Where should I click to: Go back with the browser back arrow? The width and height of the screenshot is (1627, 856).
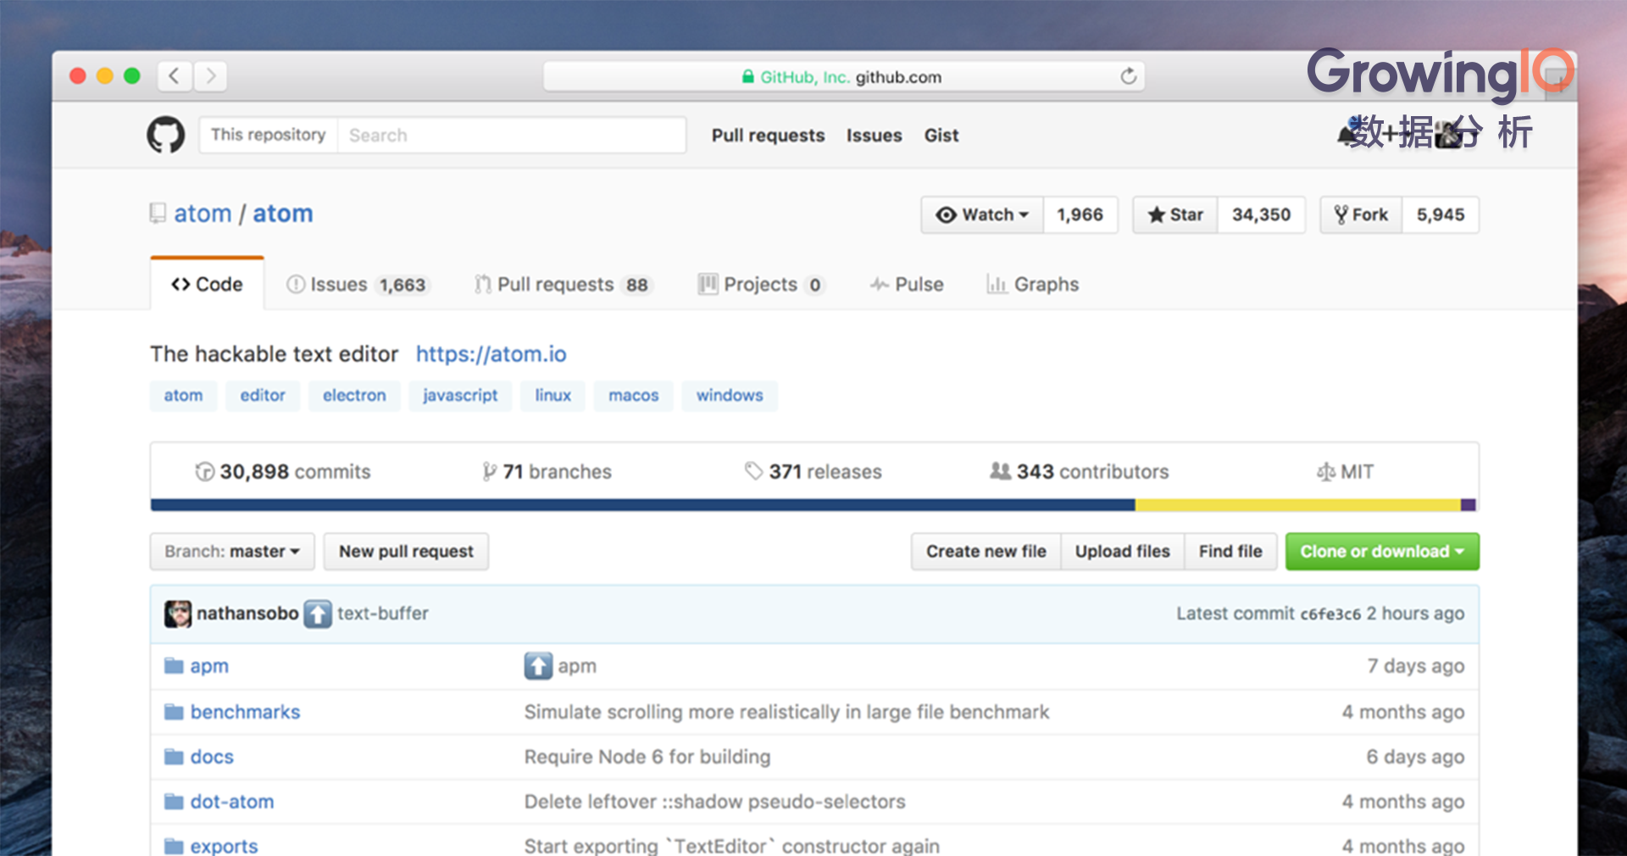(174, 76)
